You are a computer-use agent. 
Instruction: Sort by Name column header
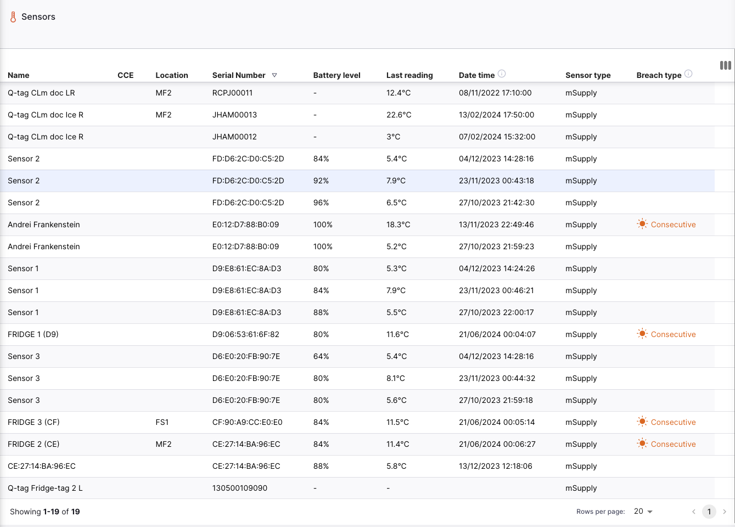[19, 75]
